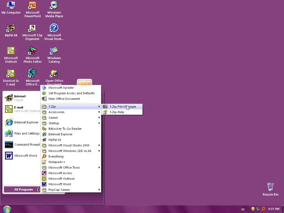Choose New Office Document
The image size is (284, 213).
pos(71,99)
